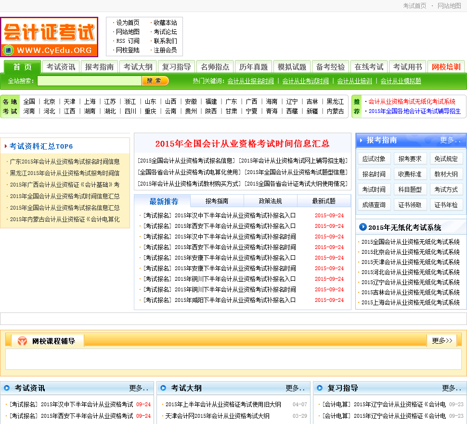
Task: Click the blue circle icon beside 2015年无纸化考试系统
Action: pyautogui.click(x=363, y=227)
